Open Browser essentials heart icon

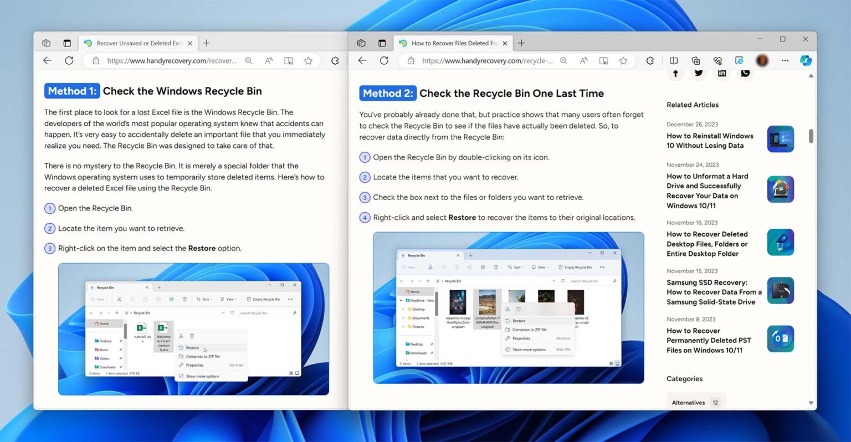(x=718, y=61)
